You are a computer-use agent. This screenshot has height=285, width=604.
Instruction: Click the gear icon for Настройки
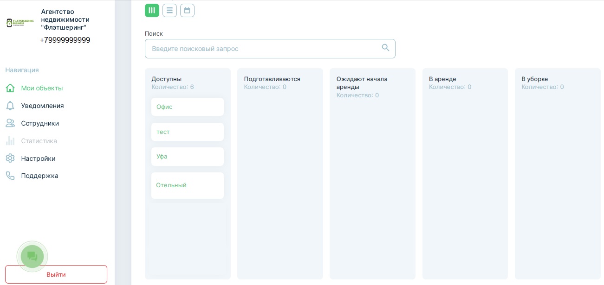point(10,158)
